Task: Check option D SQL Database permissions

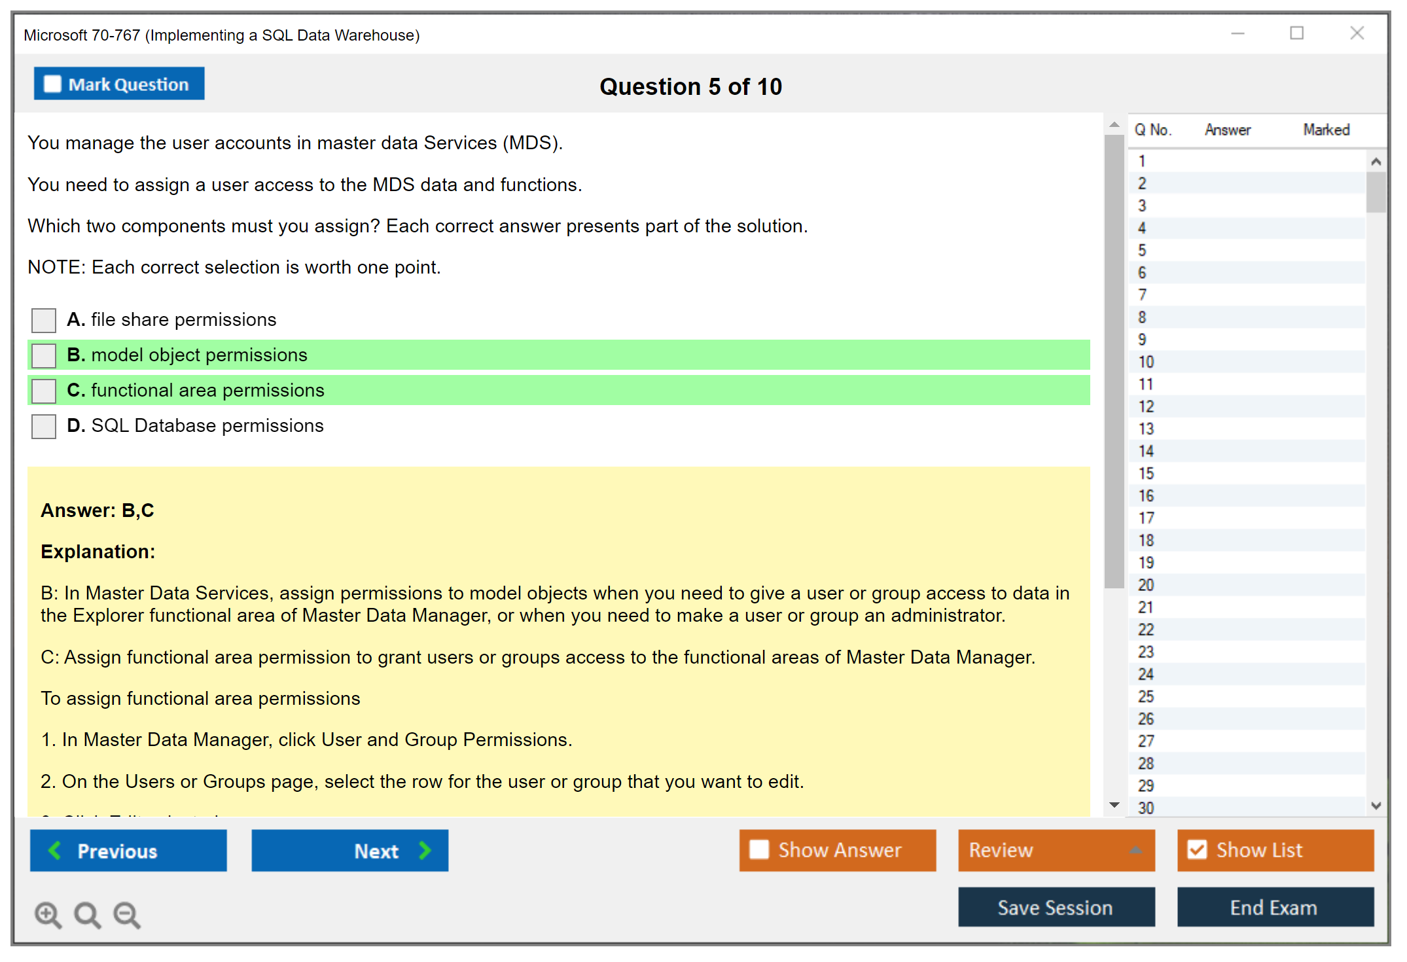Action: [x=44, y=427]
